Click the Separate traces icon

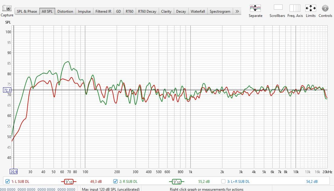(255, 8)
